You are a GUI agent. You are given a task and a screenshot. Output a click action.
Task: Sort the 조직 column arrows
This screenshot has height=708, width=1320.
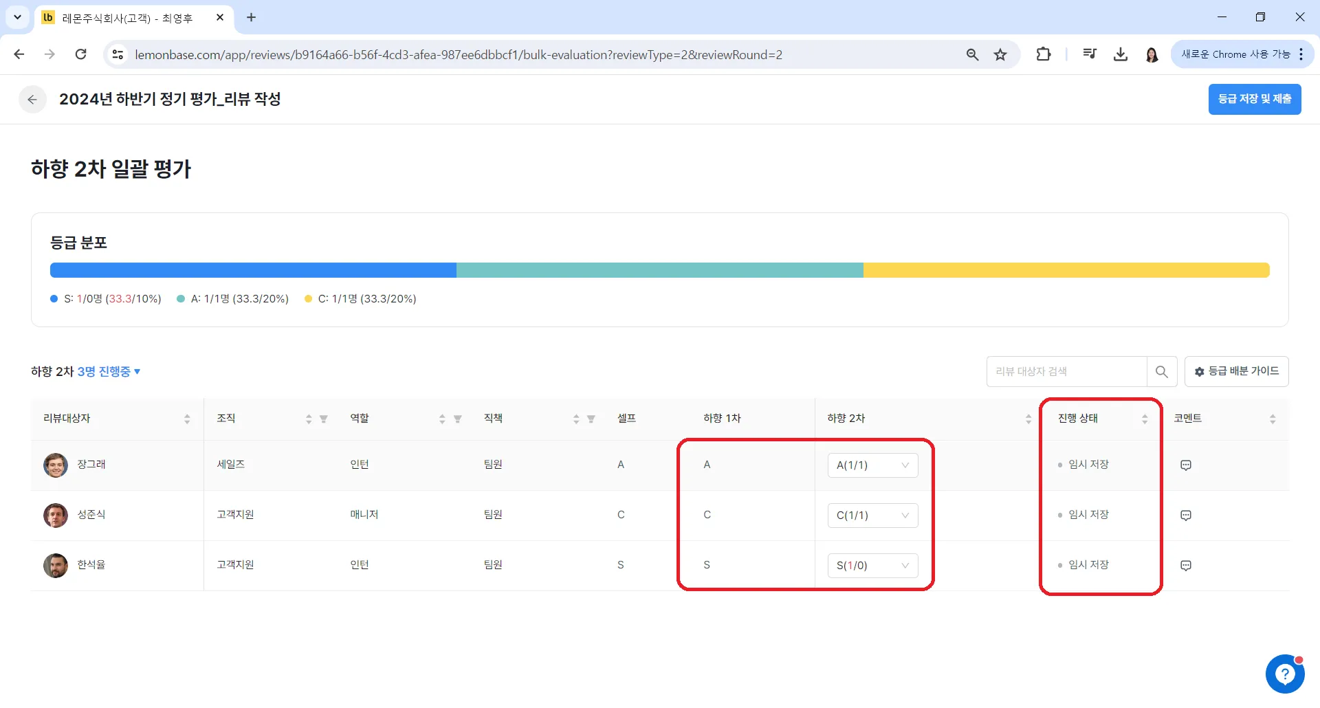tap(309, 419)
